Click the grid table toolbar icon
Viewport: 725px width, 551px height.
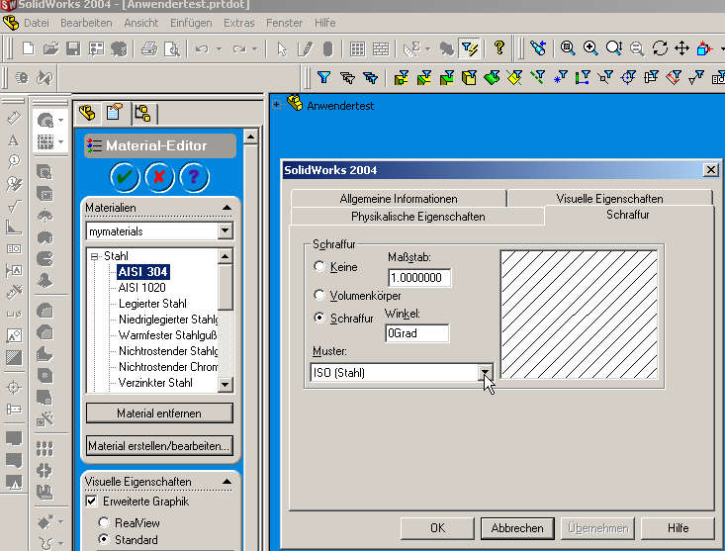[x=357, y=48]
